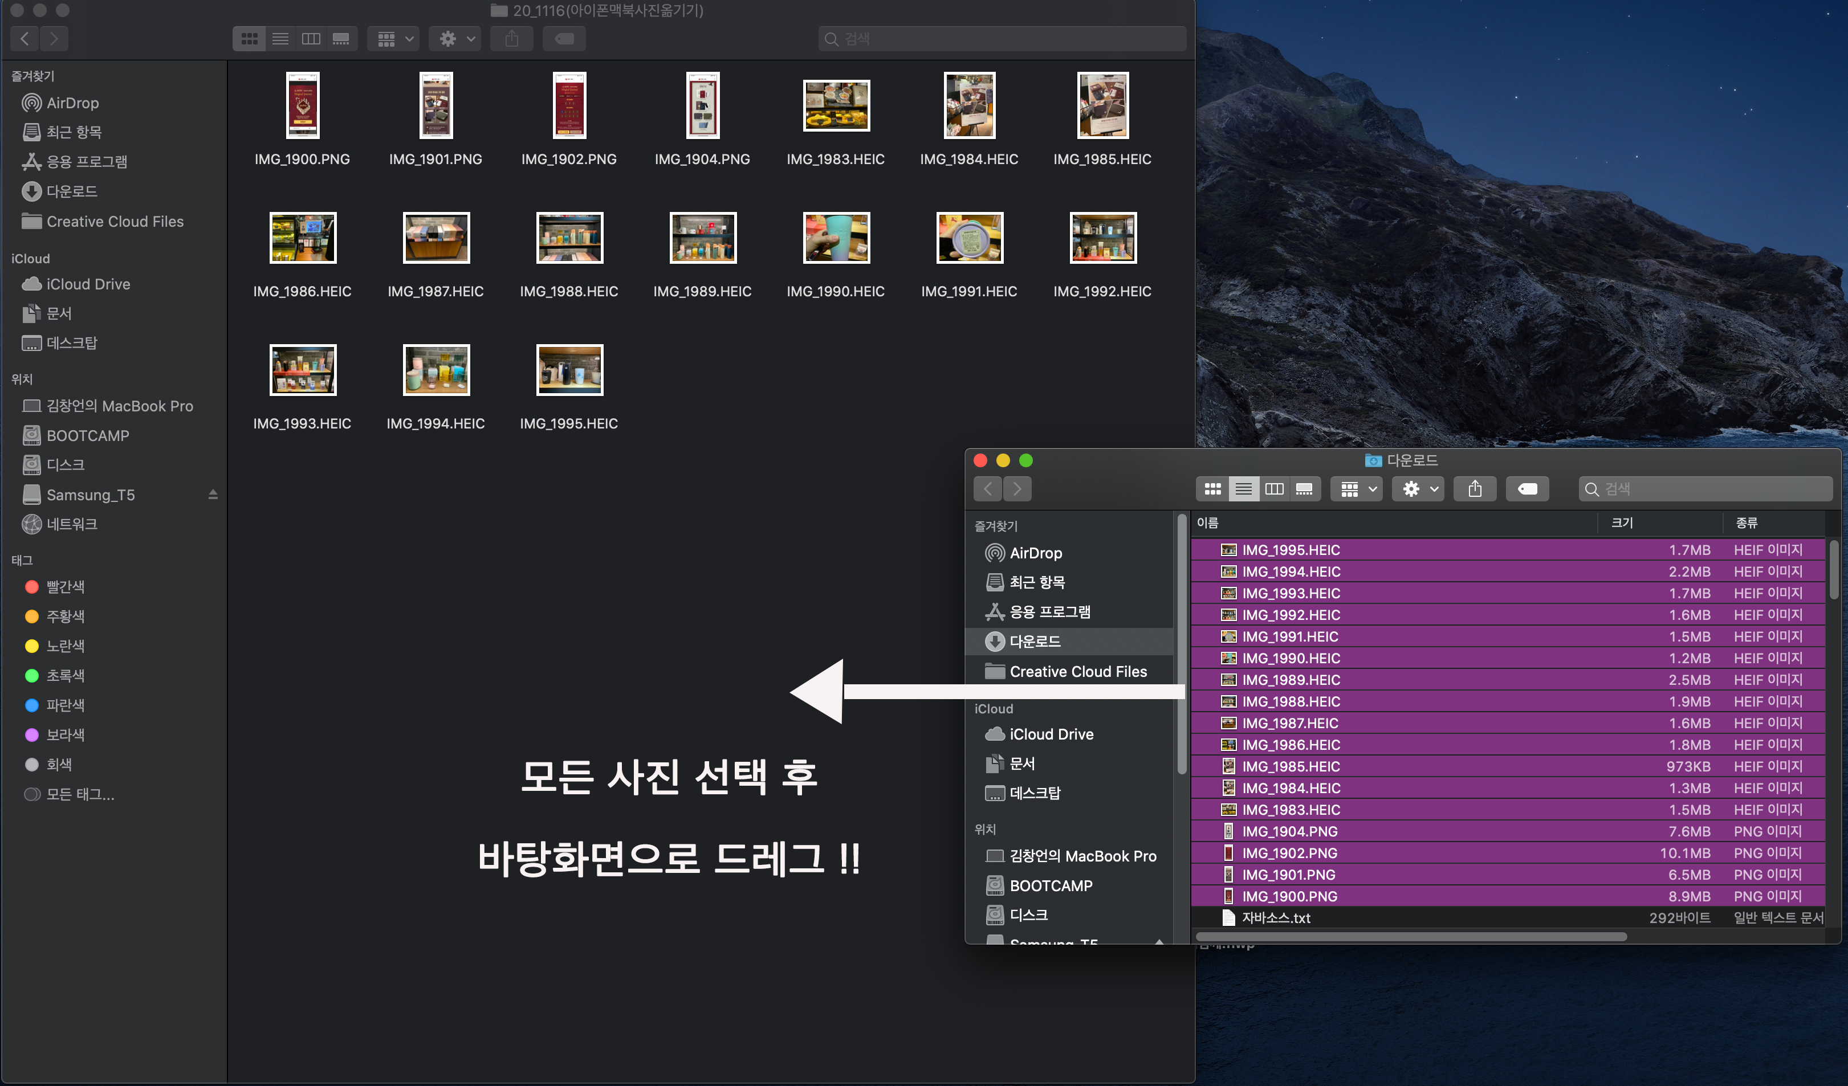Open group-by dropdown in Downloads toolbar
Viewport: 1848px width, 1086px height.
(1357, 489)
